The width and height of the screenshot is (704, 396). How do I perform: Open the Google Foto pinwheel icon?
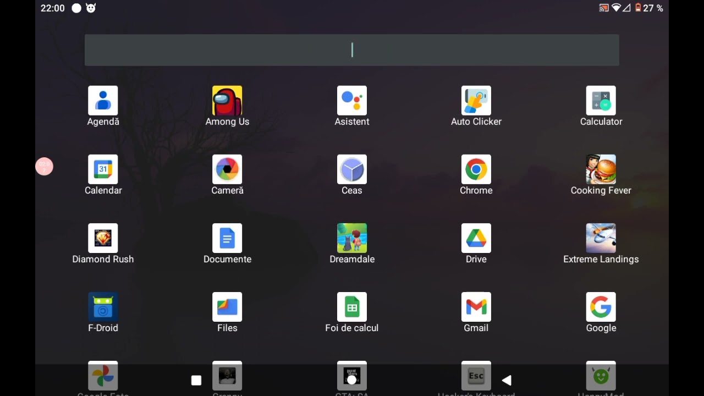point(103,376)
